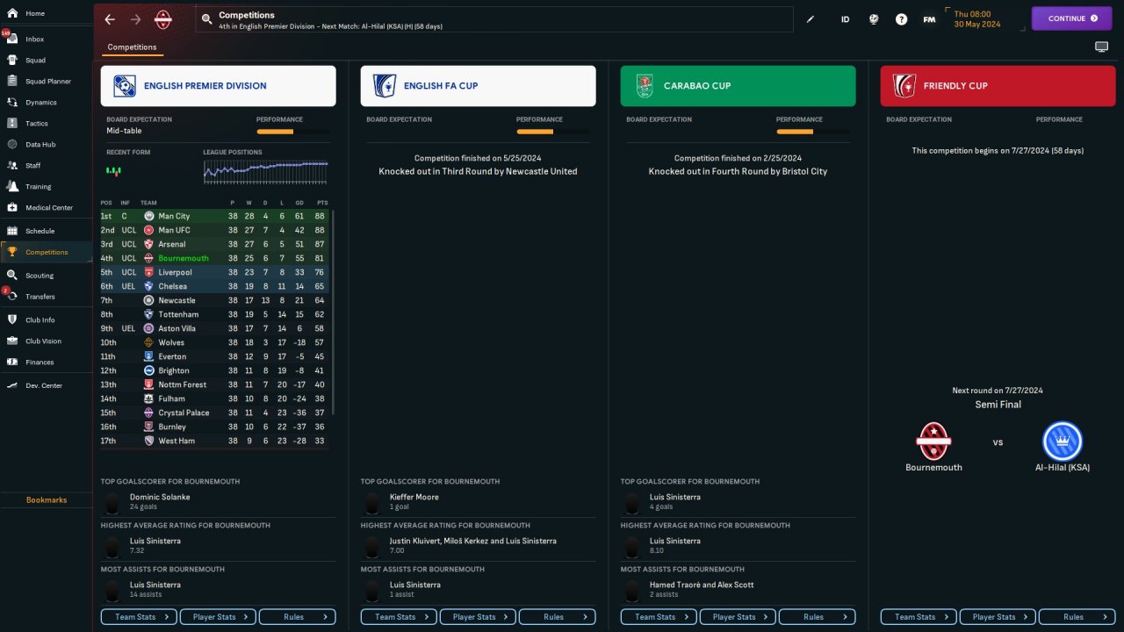Click the Competitions search bar

(494, 19)
